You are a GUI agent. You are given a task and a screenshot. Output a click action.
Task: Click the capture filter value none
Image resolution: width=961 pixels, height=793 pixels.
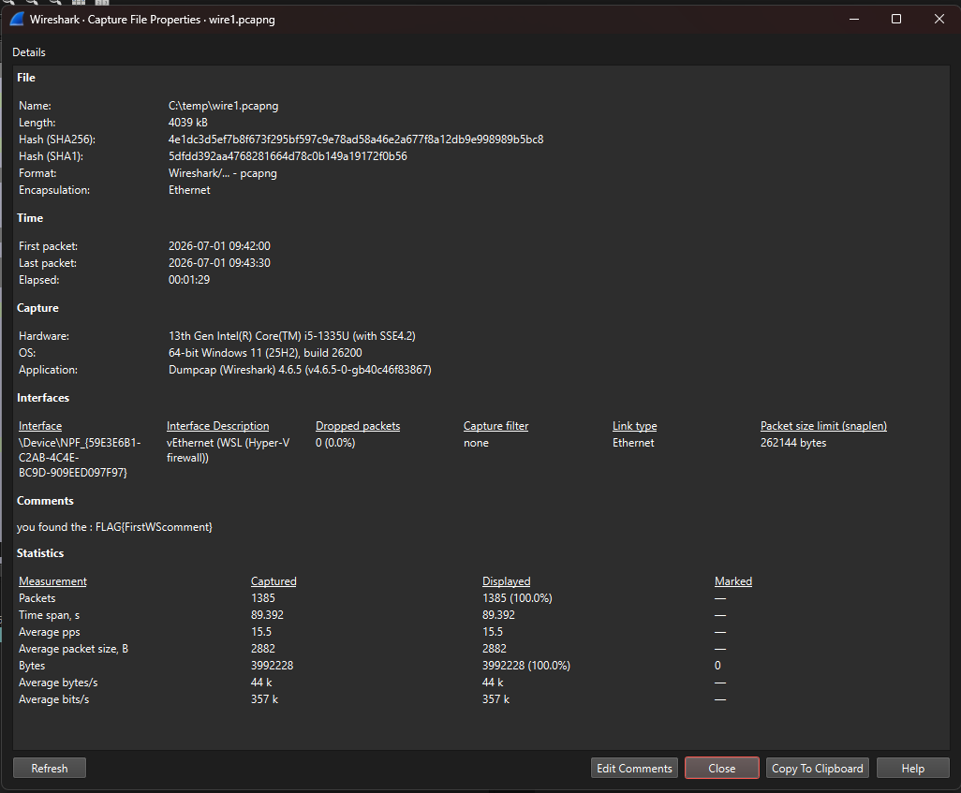(x=476, y=443)
